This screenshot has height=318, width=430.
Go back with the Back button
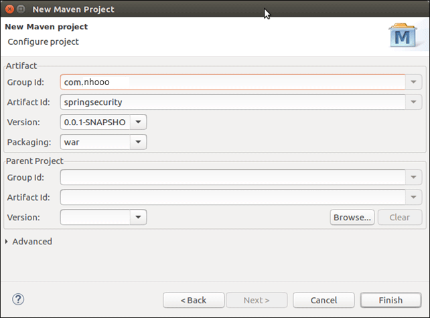click(x=194, y=300)
